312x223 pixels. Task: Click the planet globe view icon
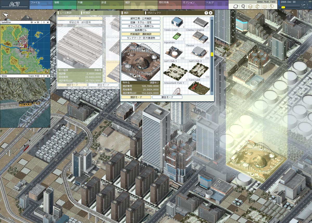point(235,6)
